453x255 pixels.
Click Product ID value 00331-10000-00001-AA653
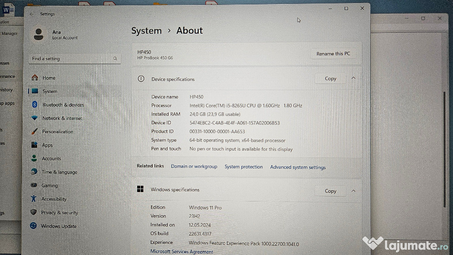click(217, 131)
